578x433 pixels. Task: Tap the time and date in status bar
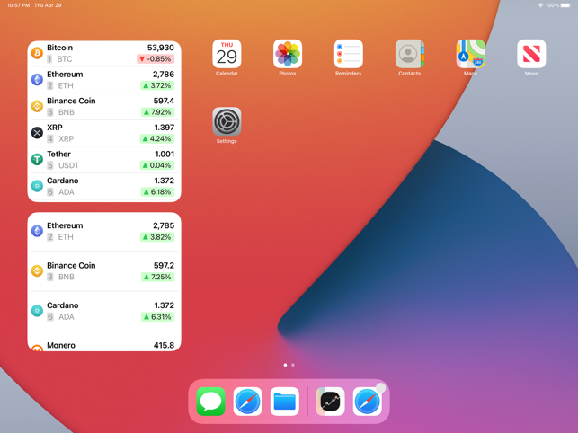(34, 5)
